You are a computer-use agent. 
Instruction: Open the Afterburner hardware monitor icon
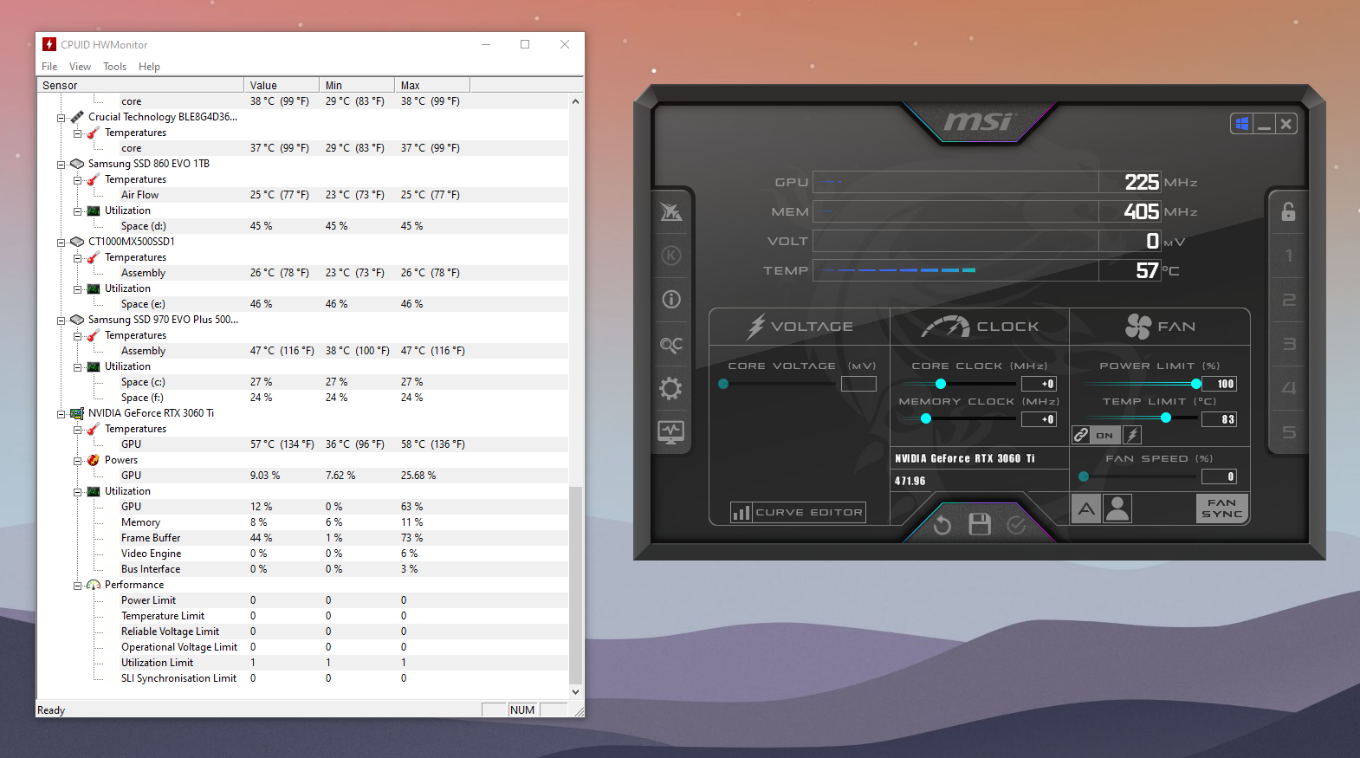click(x=671, y=431)
